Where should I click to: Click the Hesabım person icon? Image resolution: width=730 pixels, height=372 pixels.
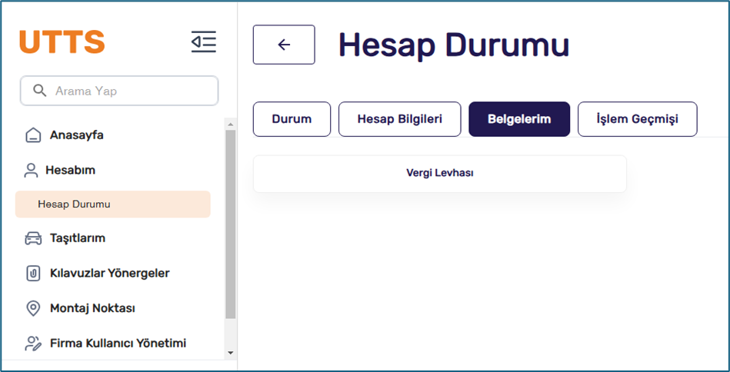[x=31, y=170]
